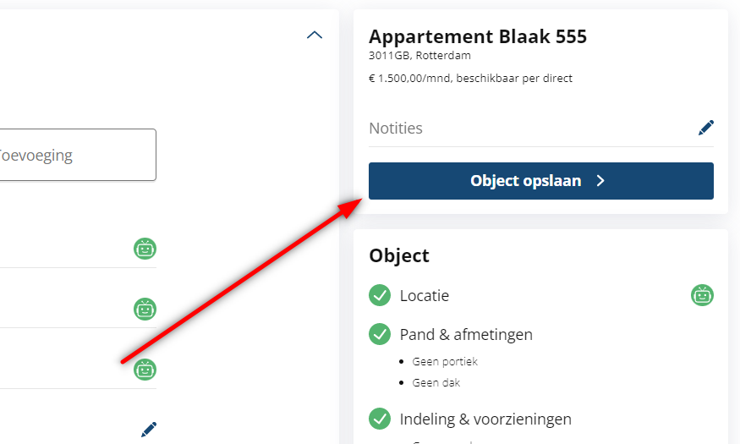Viewport: 740px width, 444px height.
Task: Click the Pand & afmetingen green checkmark
Action: pos(380,334)
